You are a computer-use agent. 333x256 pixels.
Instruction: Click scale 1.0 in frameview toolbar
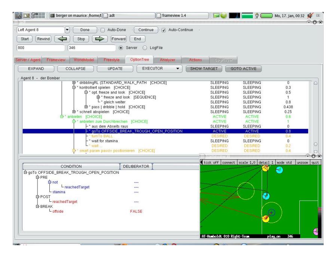tap(247, 163)
